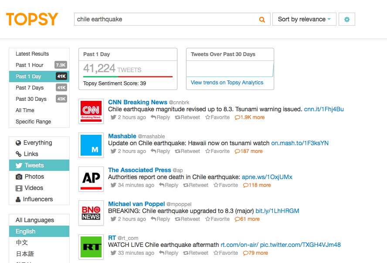Favorite the Mashable tweet
This screenshot has width=387, height=263.
(217, 151)
